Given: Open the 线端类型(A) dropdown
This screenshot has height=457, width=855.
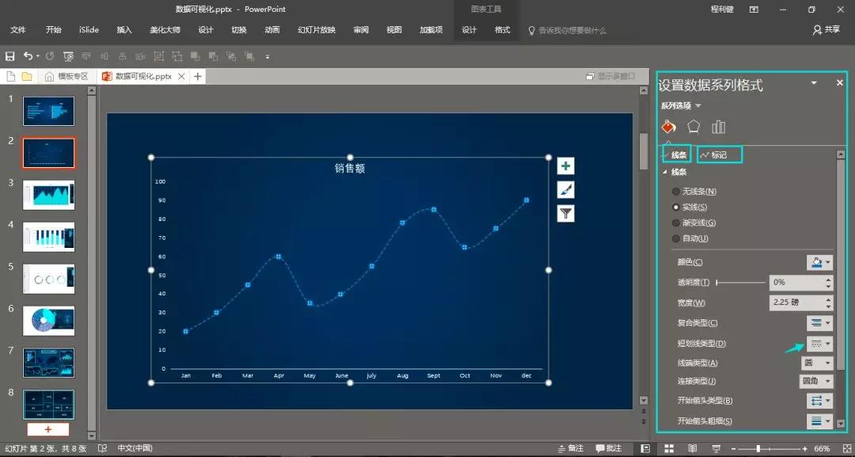Looking at the screenshot, I should point(817,363).
